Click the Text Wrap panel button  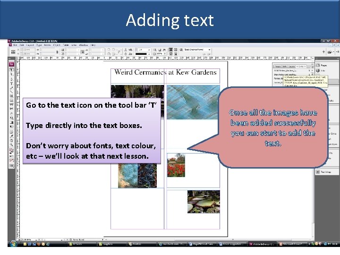click(323, 172)
